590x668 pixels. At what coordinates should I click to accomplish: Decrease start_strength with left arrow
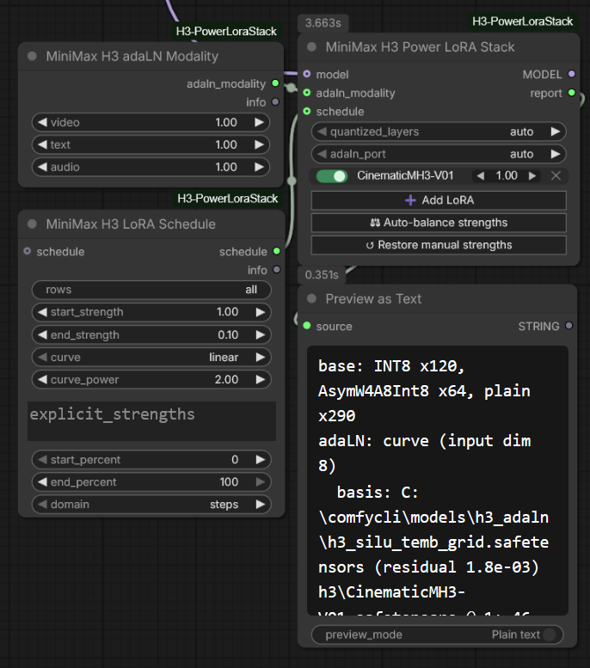tap(42, 312)
